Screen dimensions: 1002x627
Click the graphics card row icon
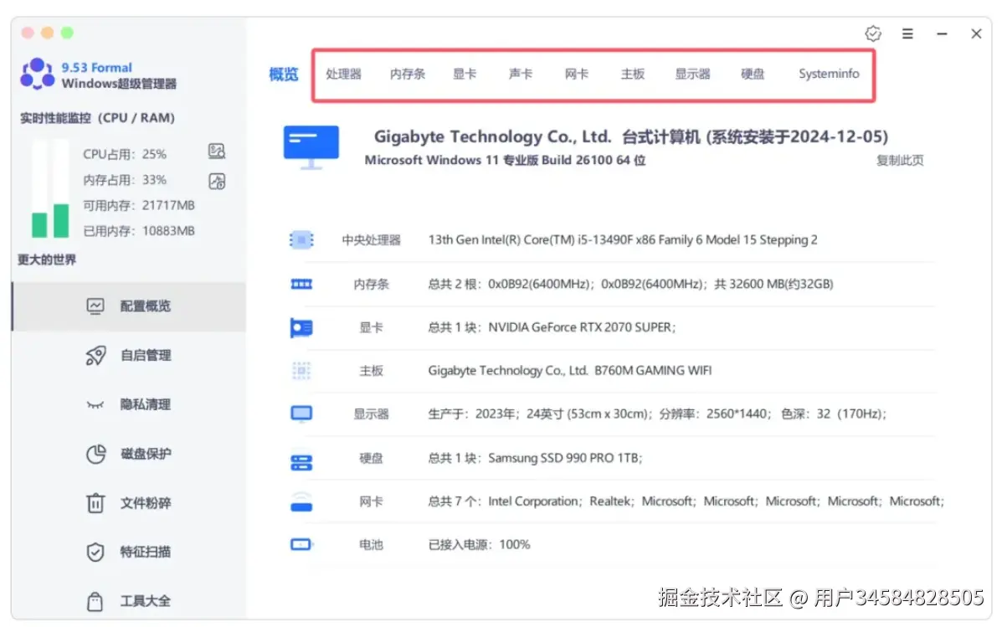[x=301, y=328]
